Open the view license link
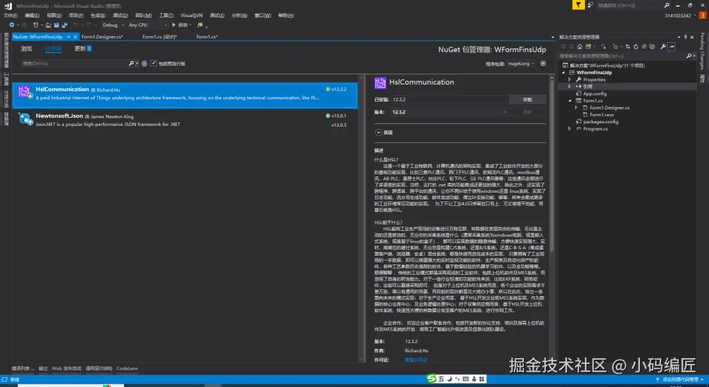 pyautogui.click(x=416, y=360)
